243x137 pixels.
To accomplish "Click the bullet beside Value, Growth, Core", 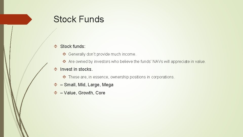I will pos(56,93).
